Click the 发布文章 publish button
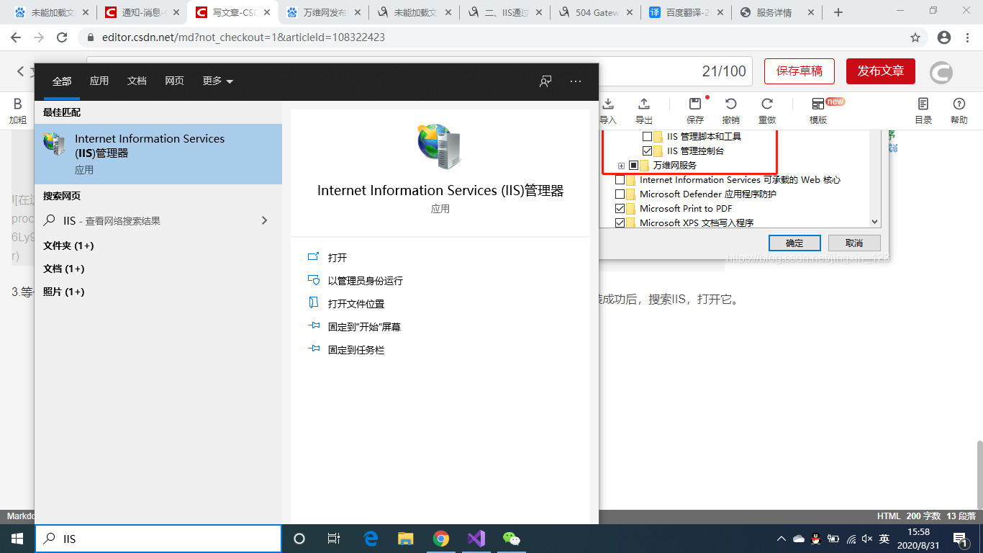 click(x=880, y=71)
